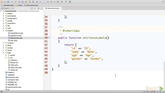165x93 pixels.
Task: Expand the css folder under web
Action: point(6,58)
